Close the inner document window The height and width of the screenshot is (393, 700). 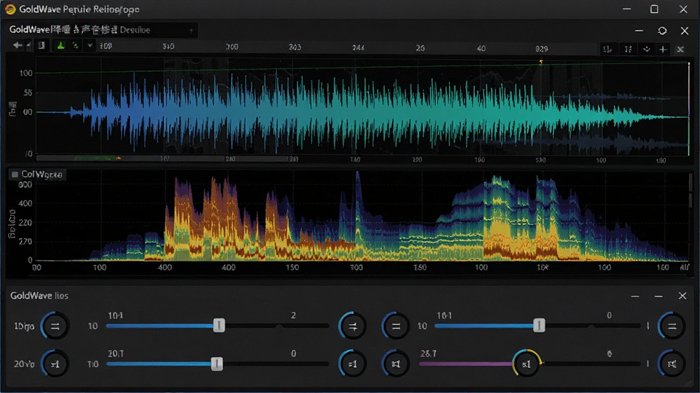684,30
